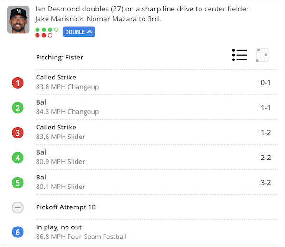
Task: Click green pitch number 5 circle
Action: tap(18, 182)
